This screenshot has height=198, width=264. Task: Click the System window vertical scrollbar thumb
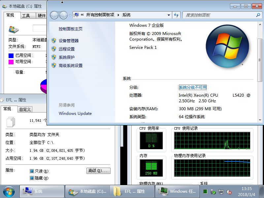260,60
